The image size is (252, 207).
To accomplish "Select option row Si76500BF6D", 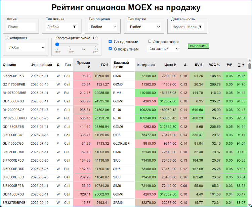I will coord(124,177).
